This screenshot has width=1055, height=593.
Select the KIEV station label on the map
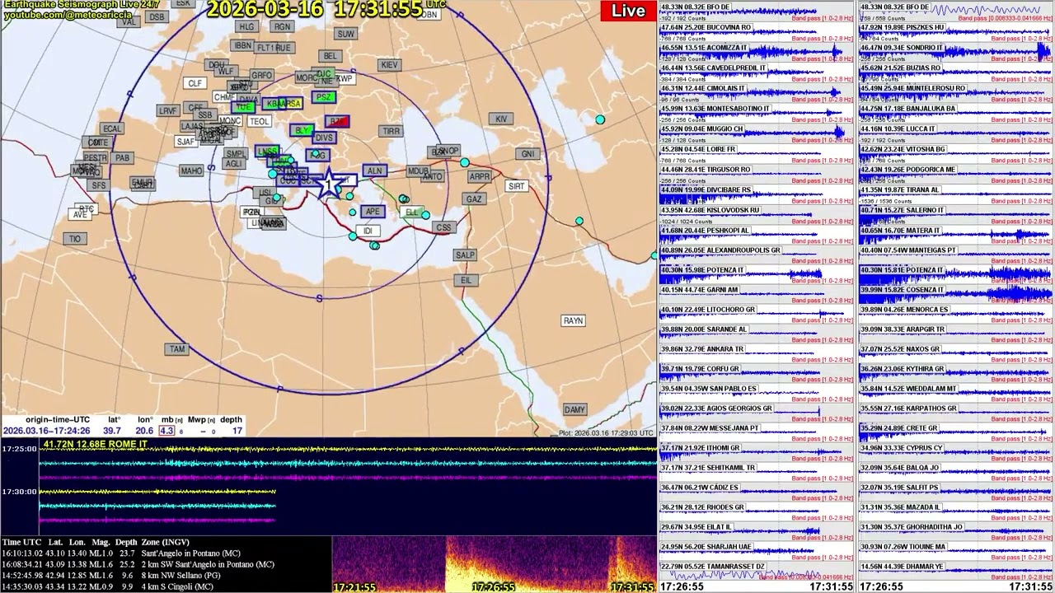390,65
